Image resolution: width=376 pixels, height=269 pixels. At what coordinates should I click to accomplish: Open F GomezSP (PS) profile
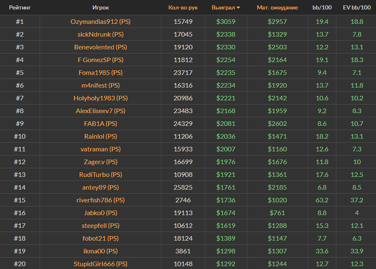pyautogui.click(x=101, y=60)
